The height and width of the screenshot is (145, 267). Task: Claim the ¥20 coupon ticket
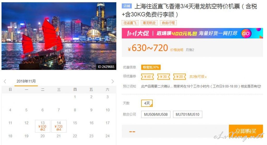point(180,77)
